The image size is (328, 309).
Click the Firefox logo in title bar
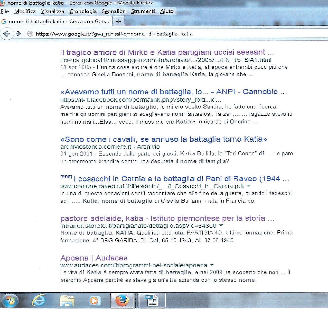coord(2,3)
